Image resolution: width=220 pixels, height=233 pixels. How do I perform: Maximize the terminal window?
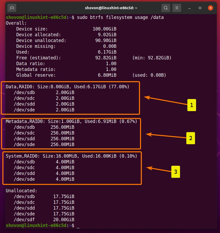point(200,8)
